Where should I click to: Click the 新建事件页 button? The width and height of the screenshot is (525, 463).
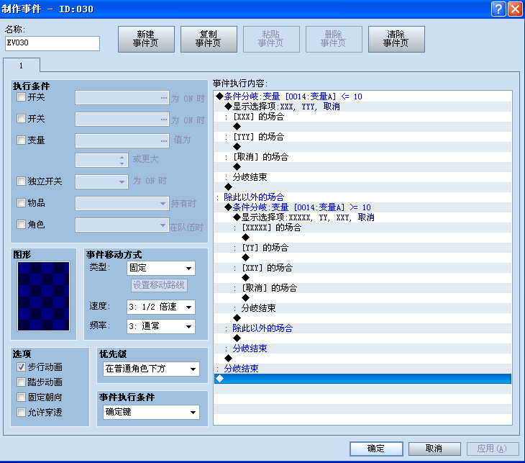point(146,39)
